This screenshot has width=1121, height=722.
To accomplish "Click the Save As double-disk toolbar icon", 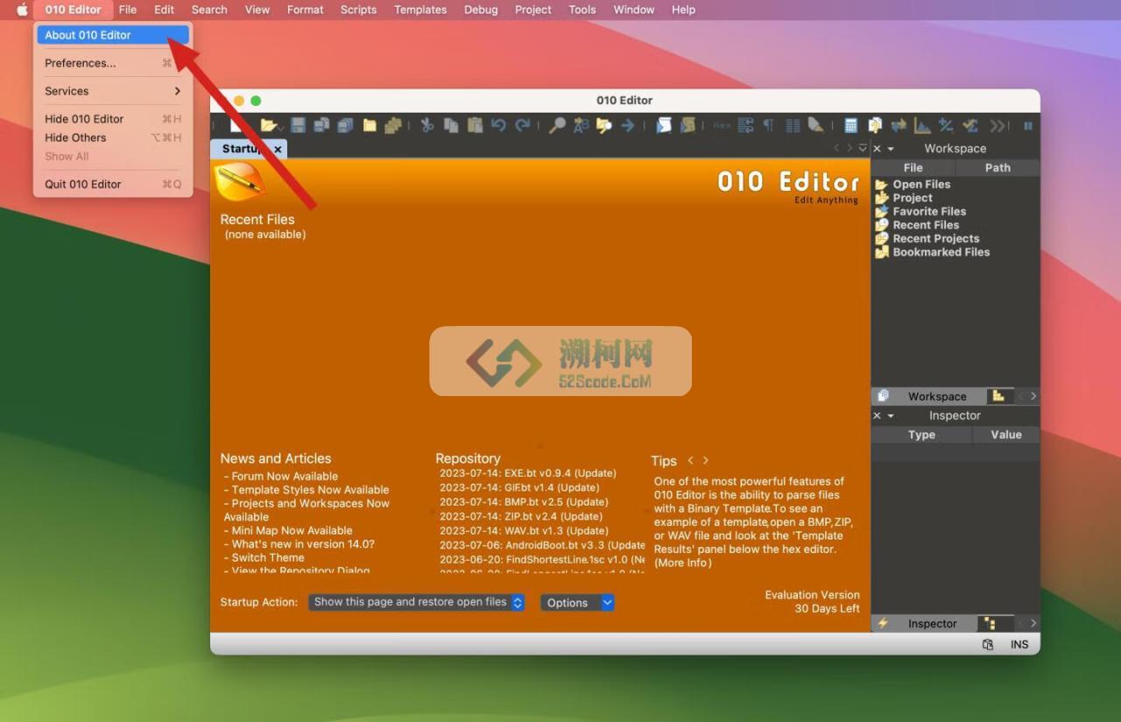I will click(321, 125).
